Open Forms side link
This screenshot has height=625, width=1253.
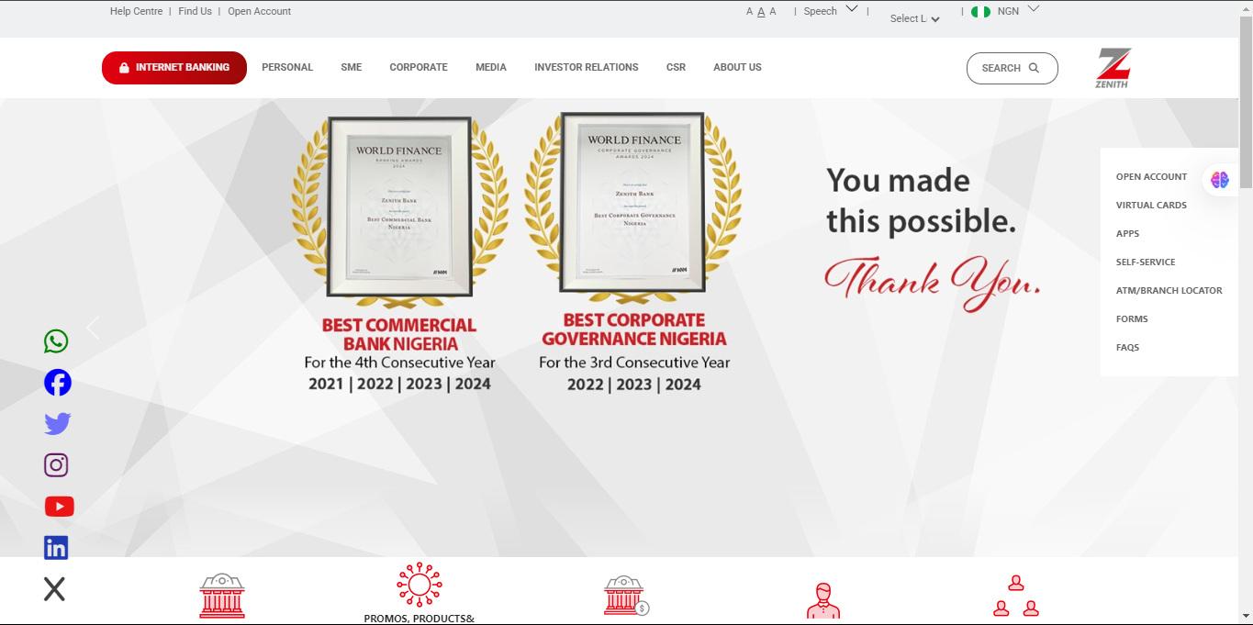coord(1132,318)
